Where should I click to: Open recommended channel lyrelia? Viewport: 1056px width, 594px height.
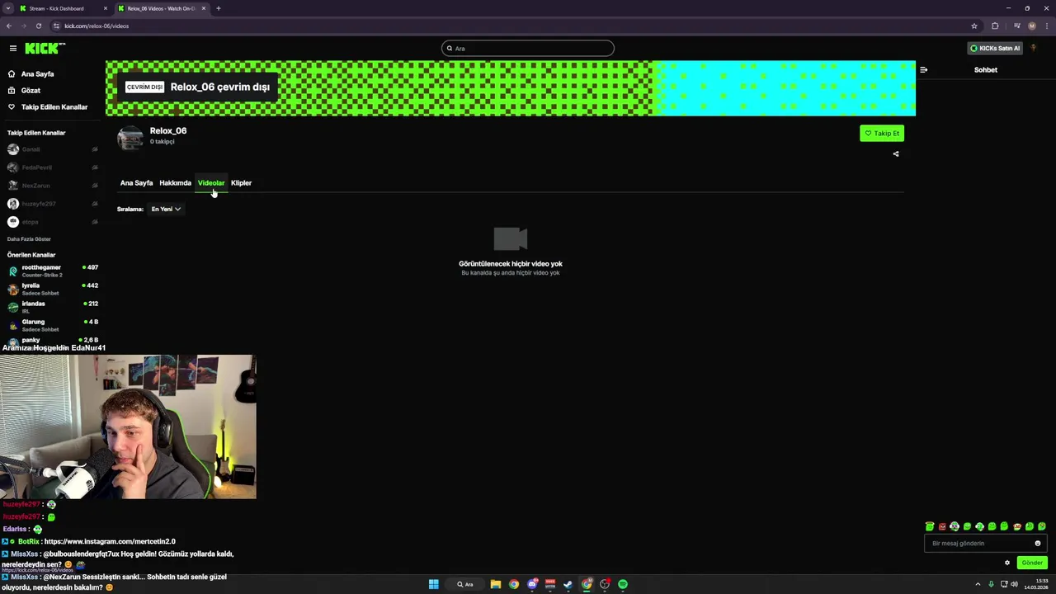pyautogui.click(x=52, y=289)
